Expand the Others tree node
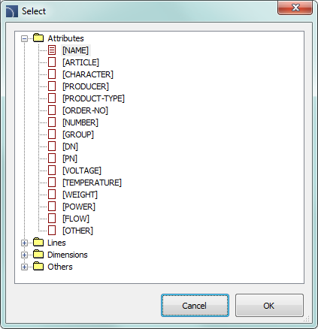The image size is (318, 329). pos(24,267)
